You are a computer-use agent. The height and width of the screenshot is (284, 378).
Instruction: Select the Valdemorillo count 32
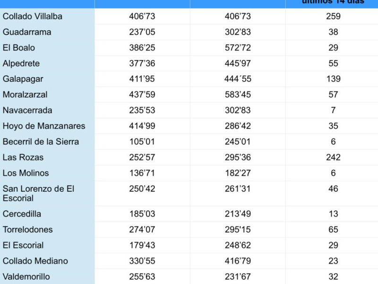tap(333, 277)
